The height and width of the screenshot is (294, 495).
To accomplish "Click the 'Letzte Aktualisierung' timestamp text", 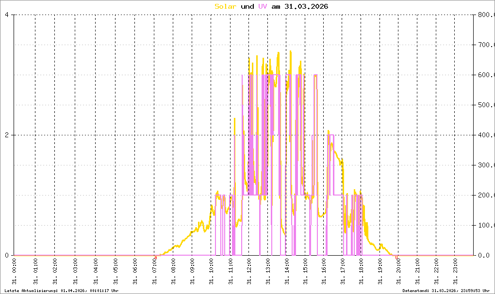I will (62, 291).
